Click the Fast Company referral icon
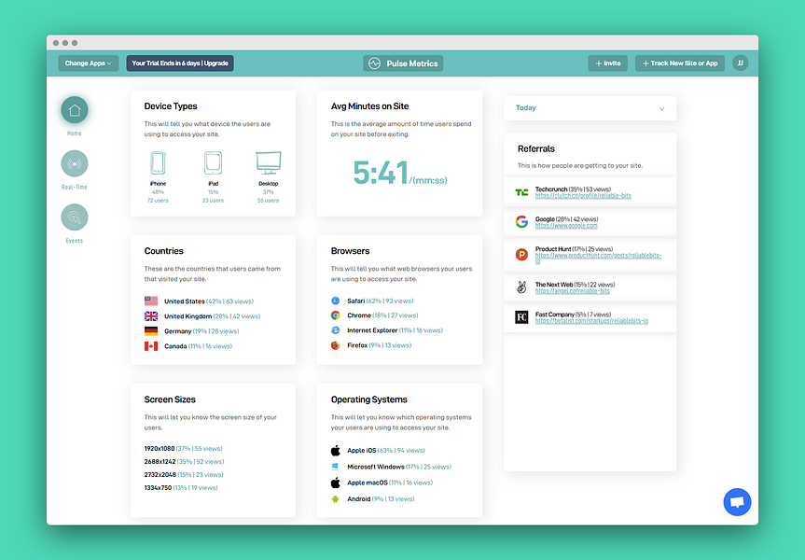Screen dimensions: 805x560 521,317
